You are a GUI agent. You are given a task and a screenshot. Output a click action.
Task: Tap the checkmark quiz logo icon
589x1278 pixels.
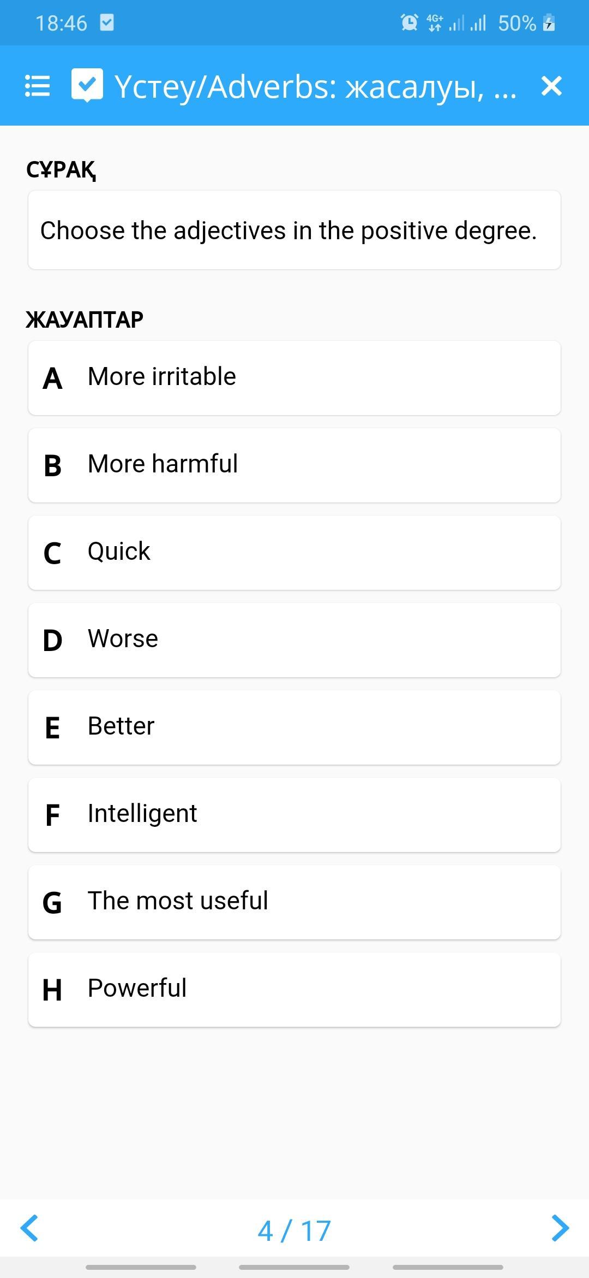click(x=87, y=85)
